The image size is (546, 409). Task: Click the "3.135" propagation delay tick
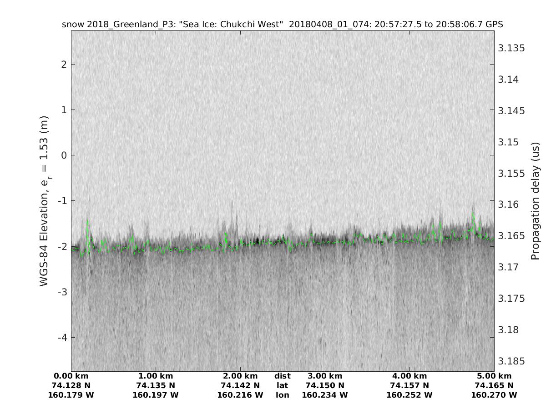pos(512,48)
